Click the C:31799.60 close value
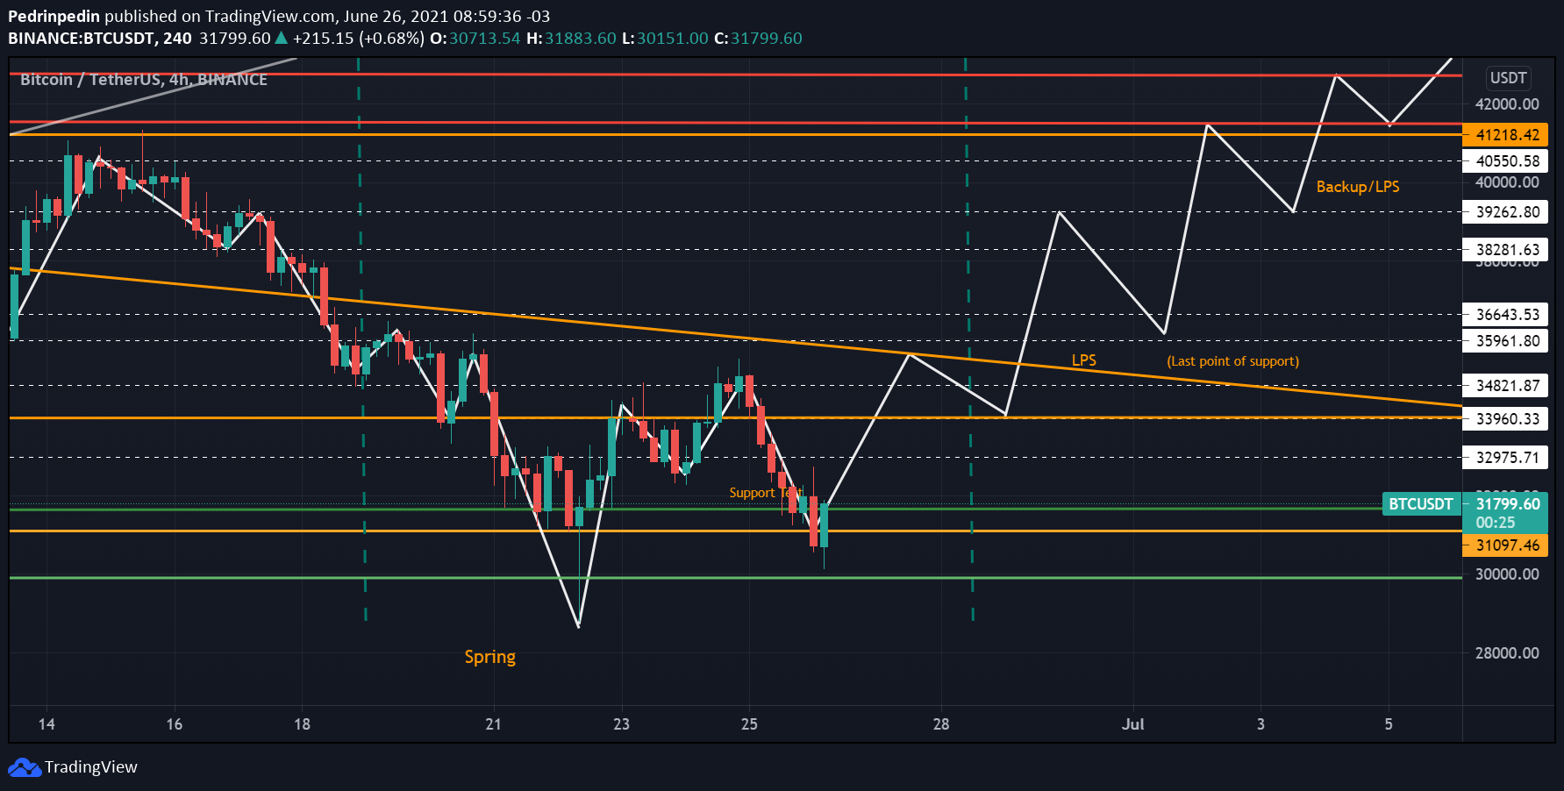 (758, 39)
